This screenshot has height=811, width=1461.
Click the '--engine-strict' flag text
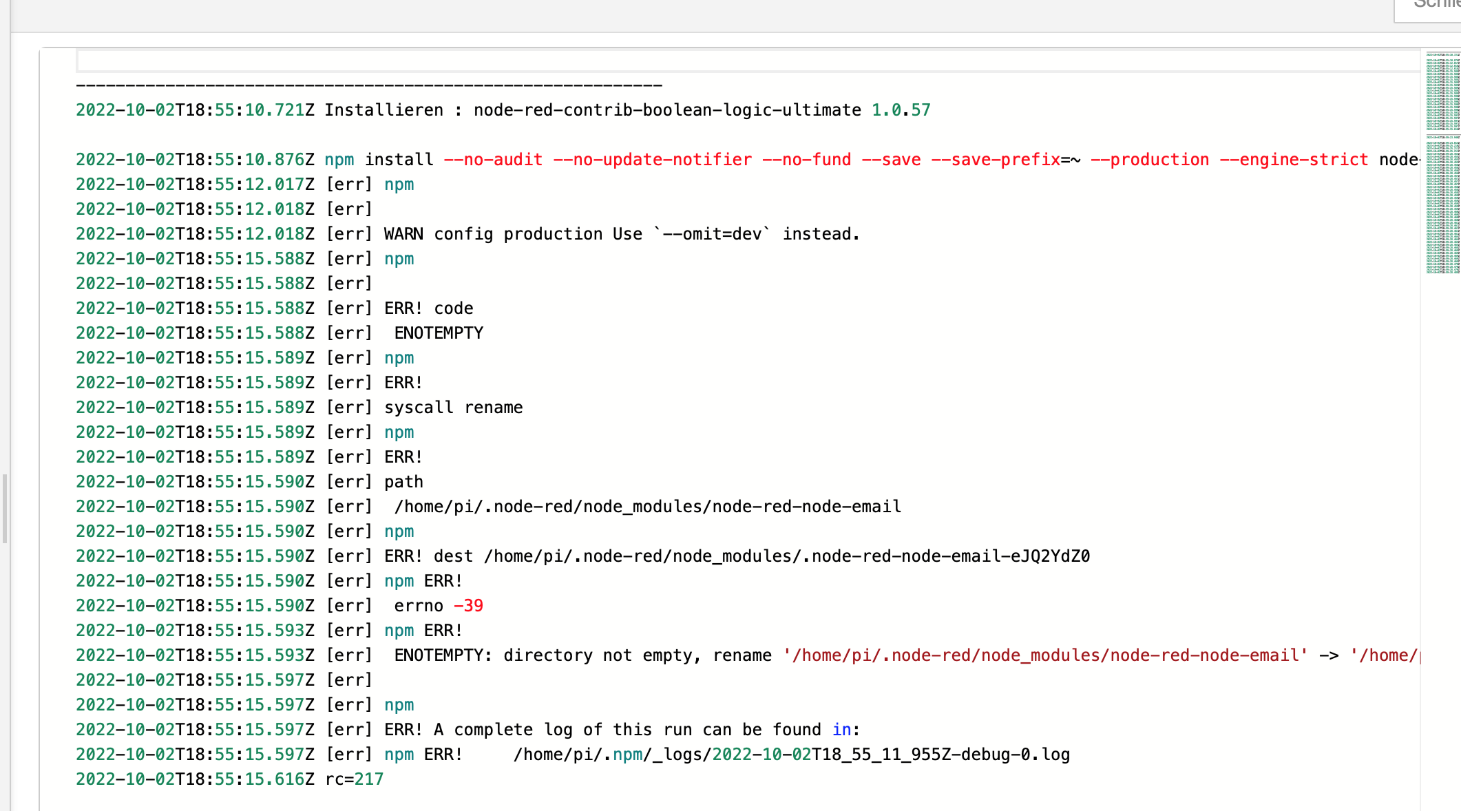point(1294,160)
